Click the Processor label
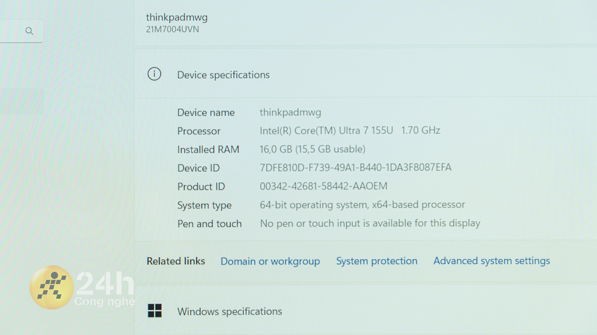Screen dimensions: 597x335 tap(199, 131)
